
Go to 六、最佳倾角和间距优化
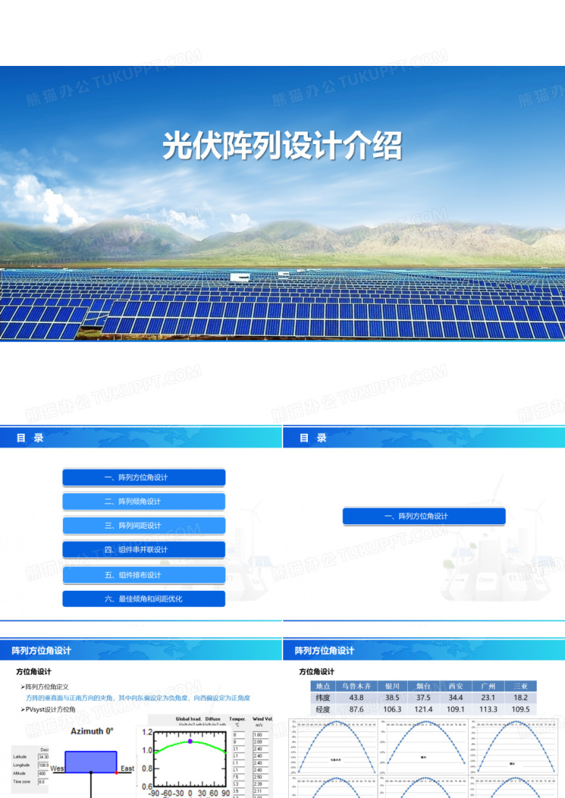[144, 599]
